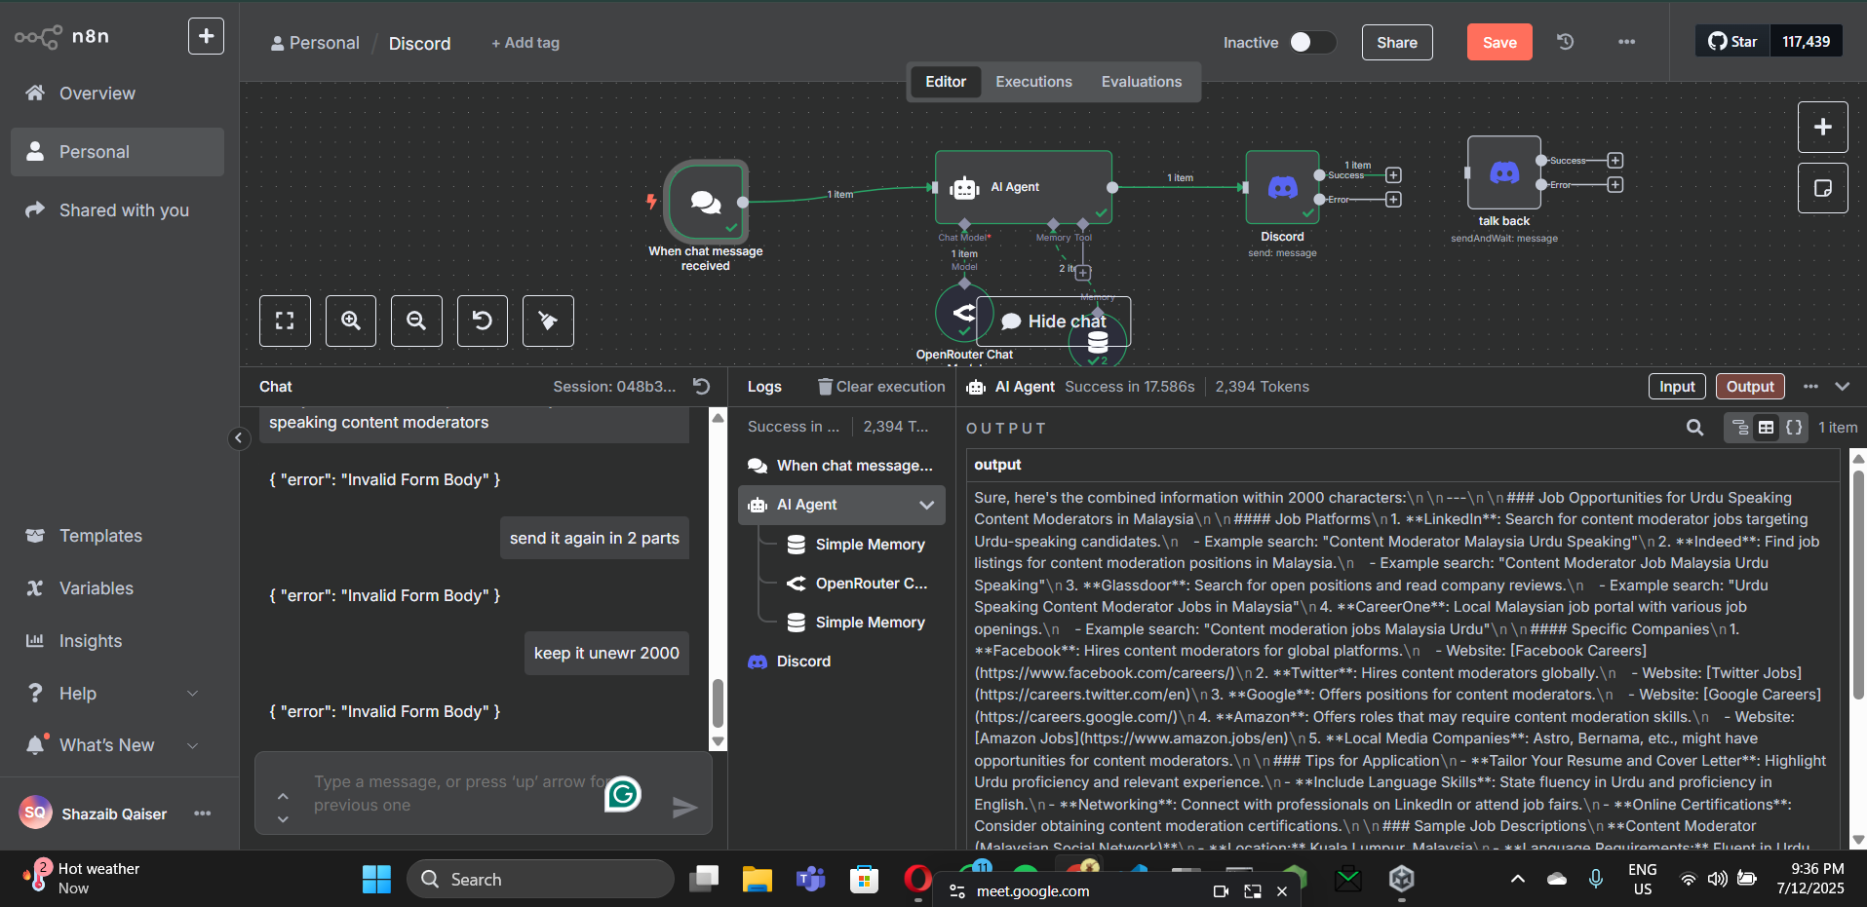
Task: Click the GitHub Star button
Action: point(1732,41)
